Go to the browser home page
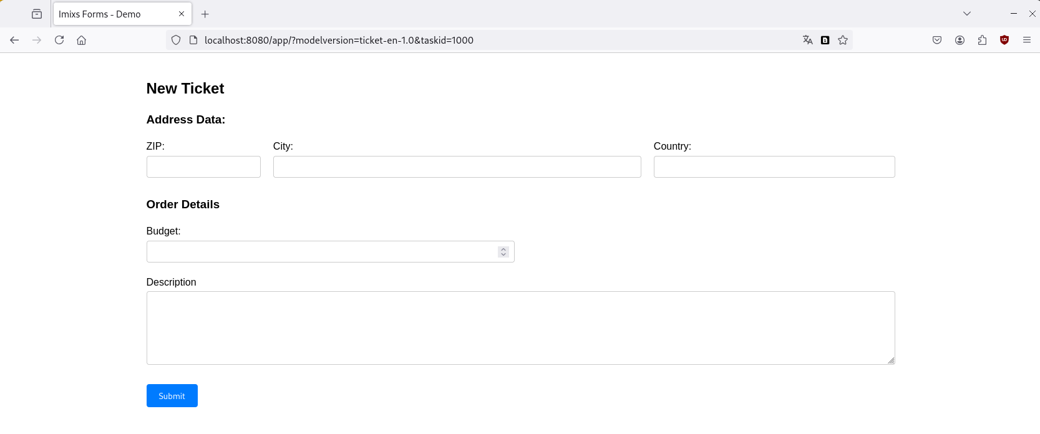 (x=82, y=40)
